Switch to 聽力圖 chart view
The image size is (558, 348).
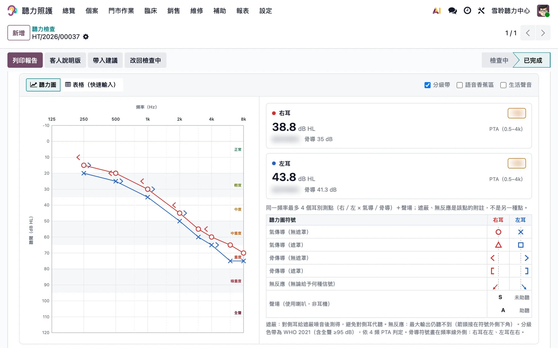coord(43,85)
